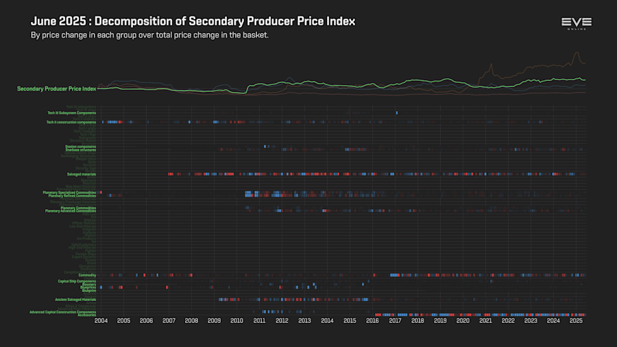This screenshot has width=617, height=347.
Task: Click the 2004 year axis label
Action: pos(101,321)
